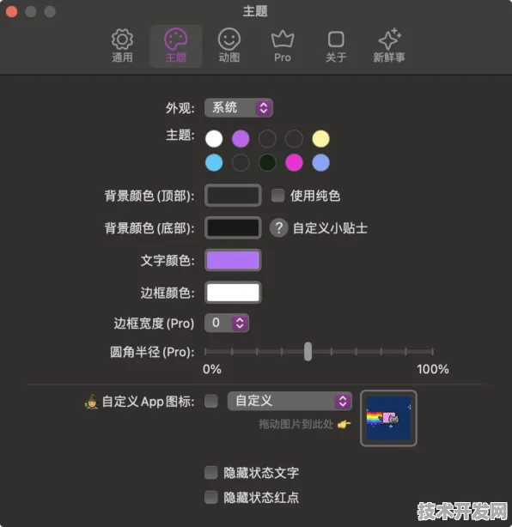
Task: Open the 文字颜色 purple color well
Action: coord(233,260)
